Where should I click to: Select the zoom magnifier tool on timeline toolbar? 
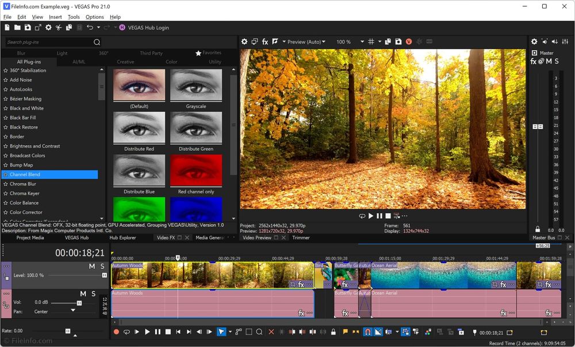(259, 332)
